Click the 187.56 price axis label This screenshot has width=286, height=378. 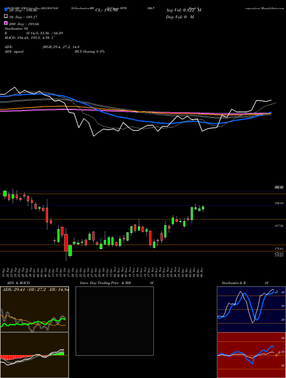[279, 226]
